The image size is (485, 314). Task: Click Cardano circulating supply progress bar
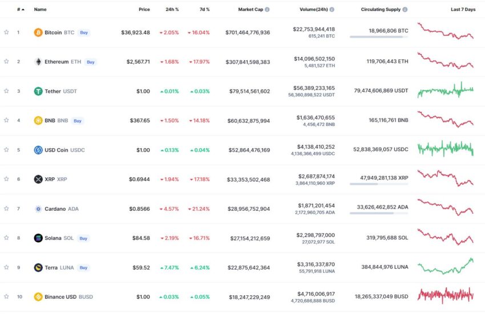pos(379,213)
